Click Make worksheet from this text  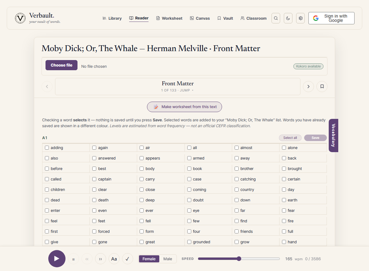[x=184, y=107]
